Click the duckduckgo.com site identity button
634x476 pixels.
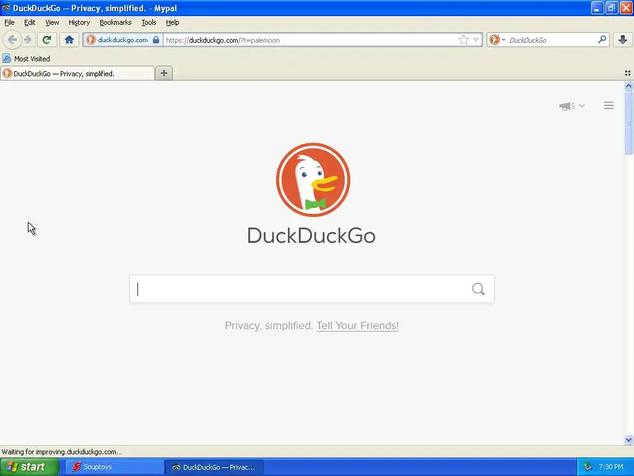tap(123, 40)
